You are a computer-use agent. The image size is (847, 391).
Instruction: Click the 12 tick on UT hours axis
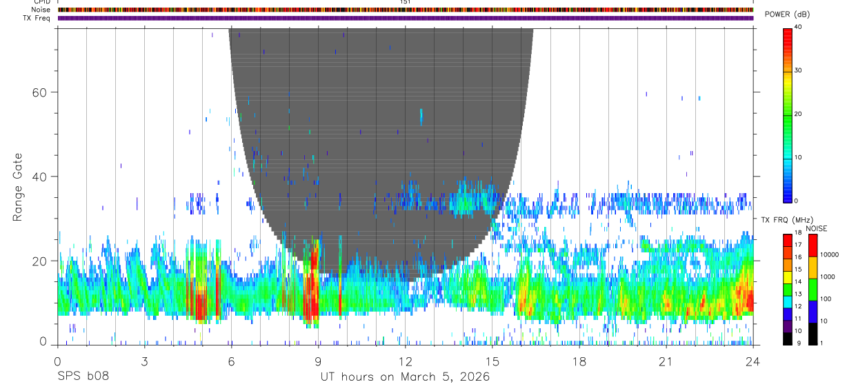pyautogui.click(x=405, y=361)
